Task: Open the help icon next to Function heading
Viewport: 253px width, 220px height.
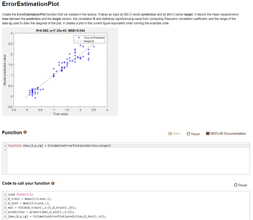Action: [x=25, y=132]
